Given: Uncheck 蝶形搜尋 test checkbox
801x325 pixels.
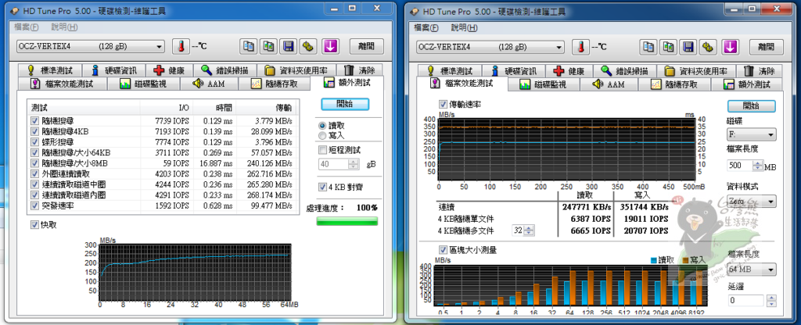Looking at the screenshot, I should (34, 142).
